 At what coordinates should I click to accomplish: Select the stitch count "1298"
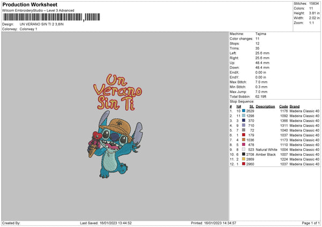pyautogui.click(x=250, y=116)
